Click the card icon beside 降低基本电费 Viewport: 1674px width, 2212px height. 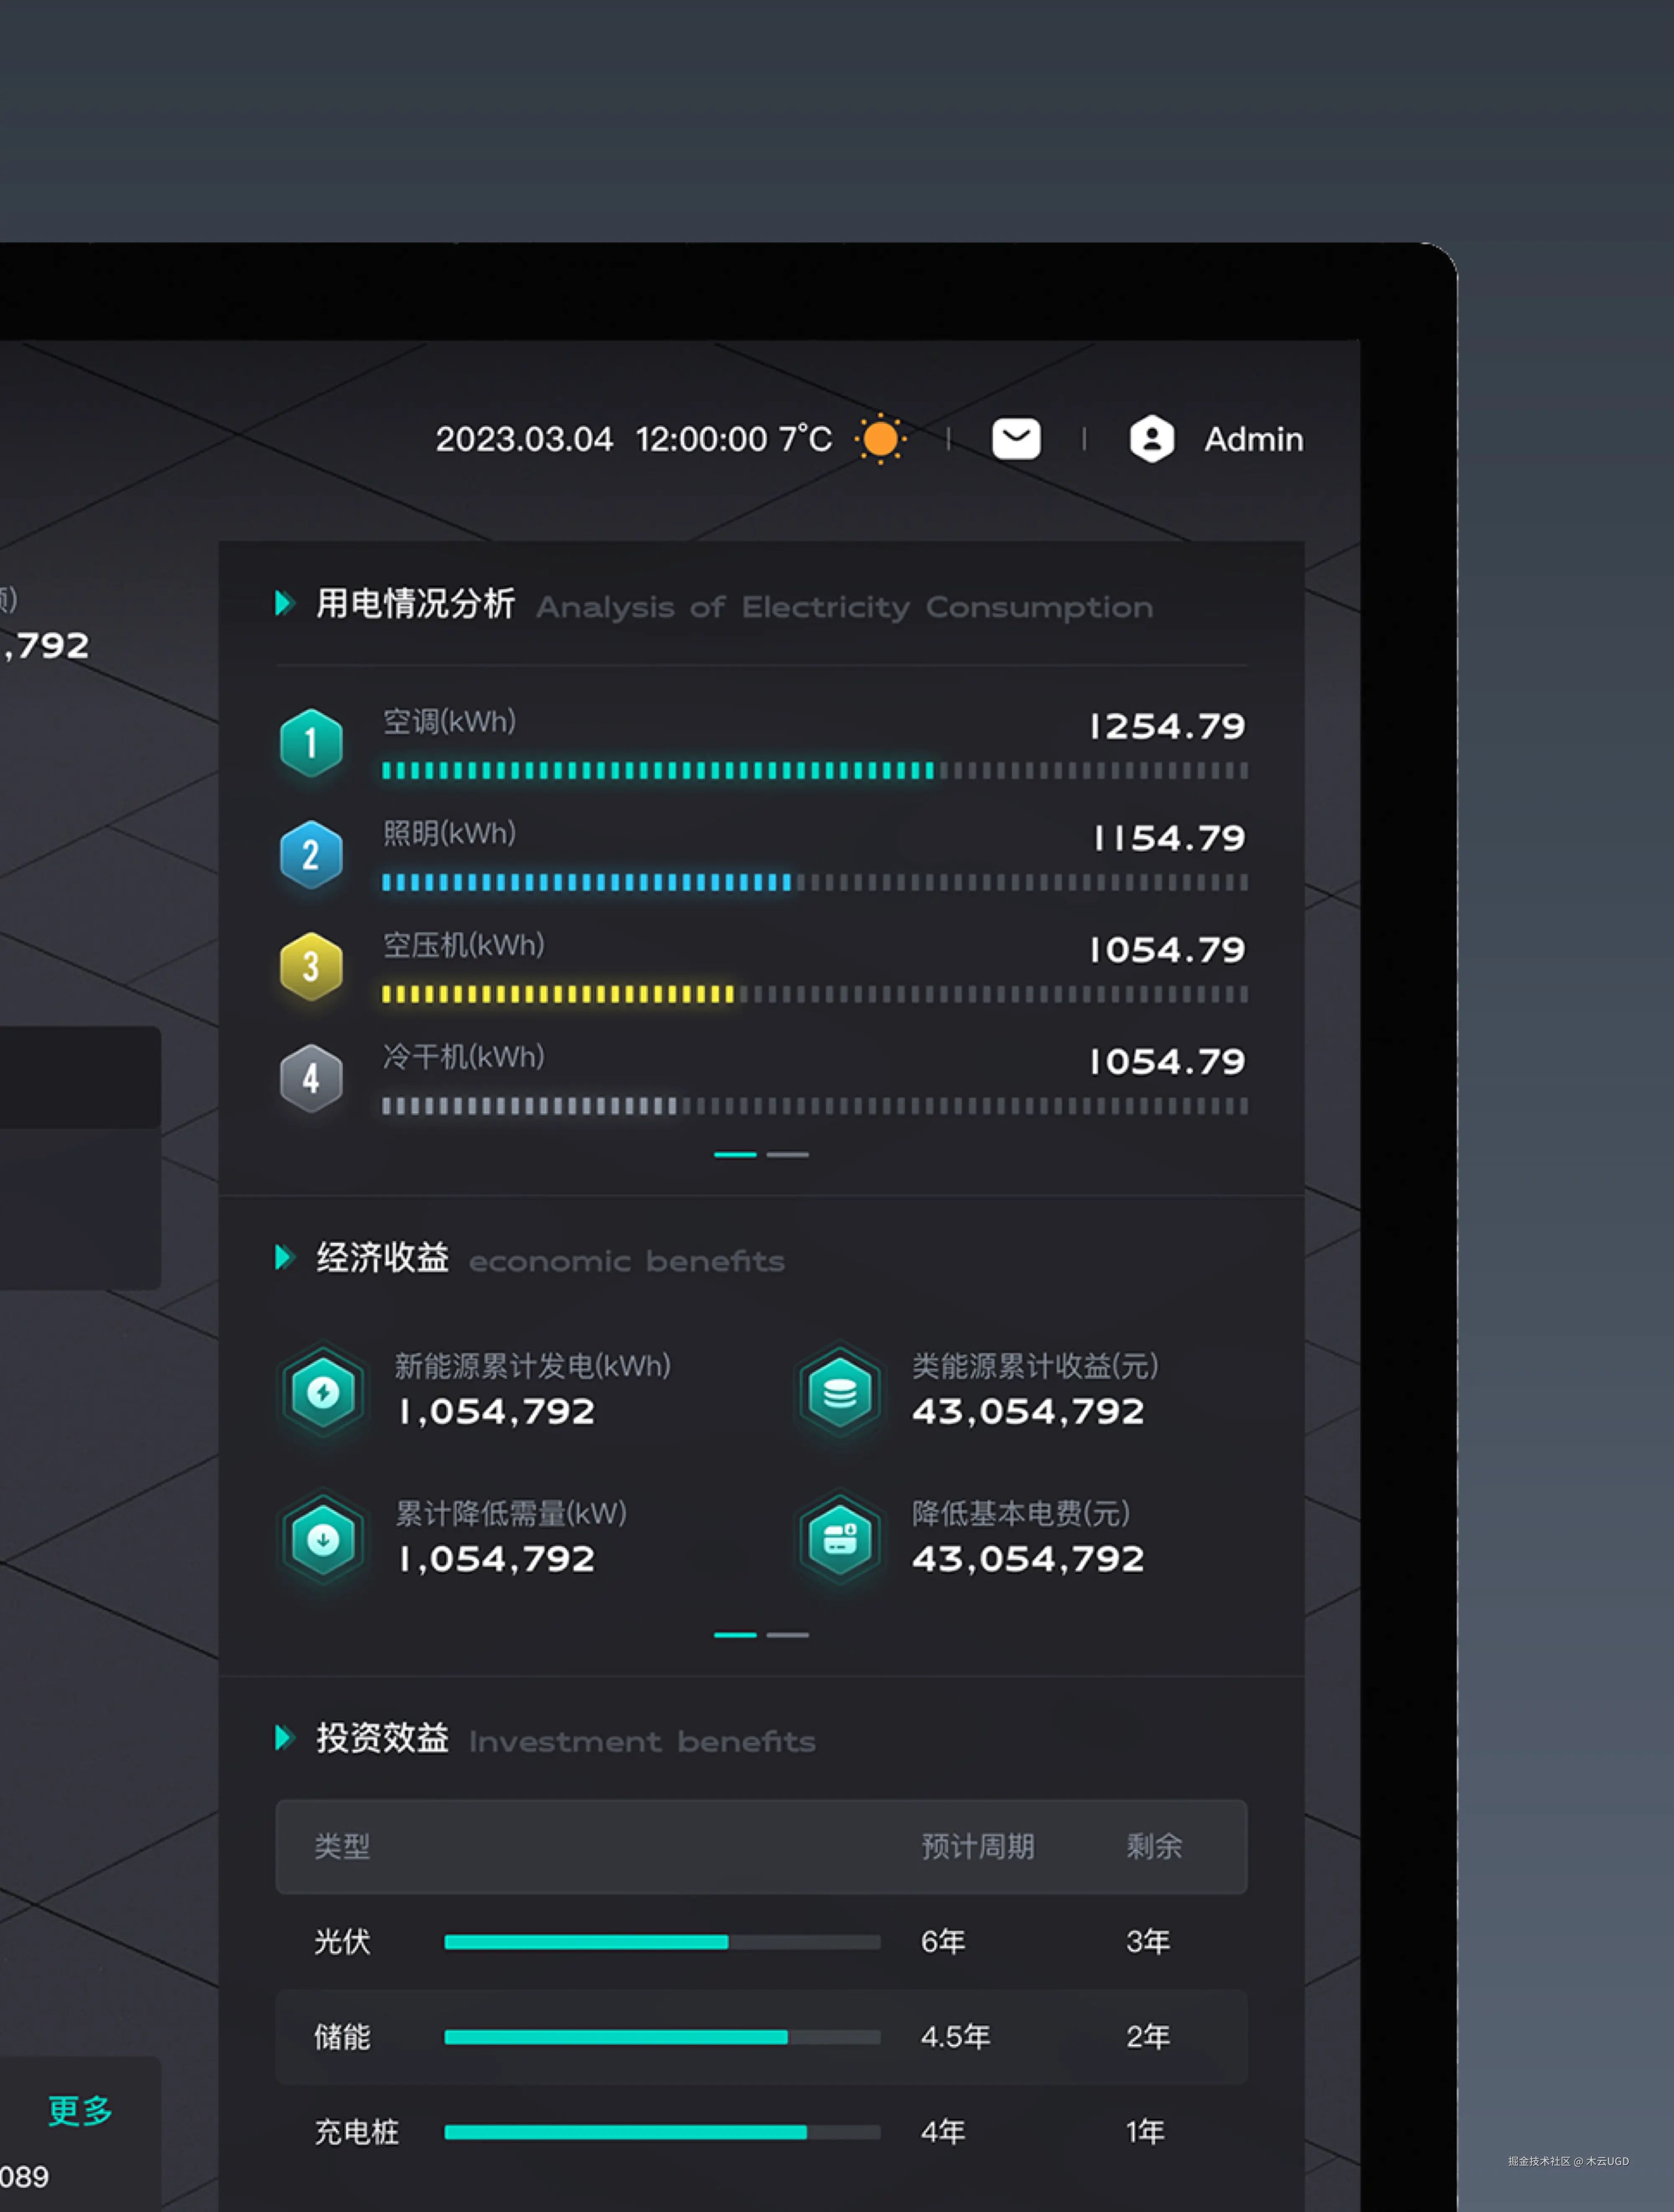click(x=840, y=1539)
